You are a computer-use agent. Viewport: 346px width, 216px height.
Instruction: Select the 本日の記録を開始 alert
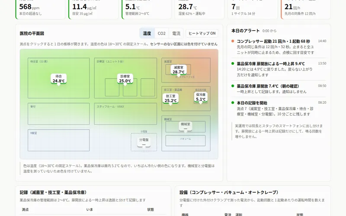click(x=279, y=108)
